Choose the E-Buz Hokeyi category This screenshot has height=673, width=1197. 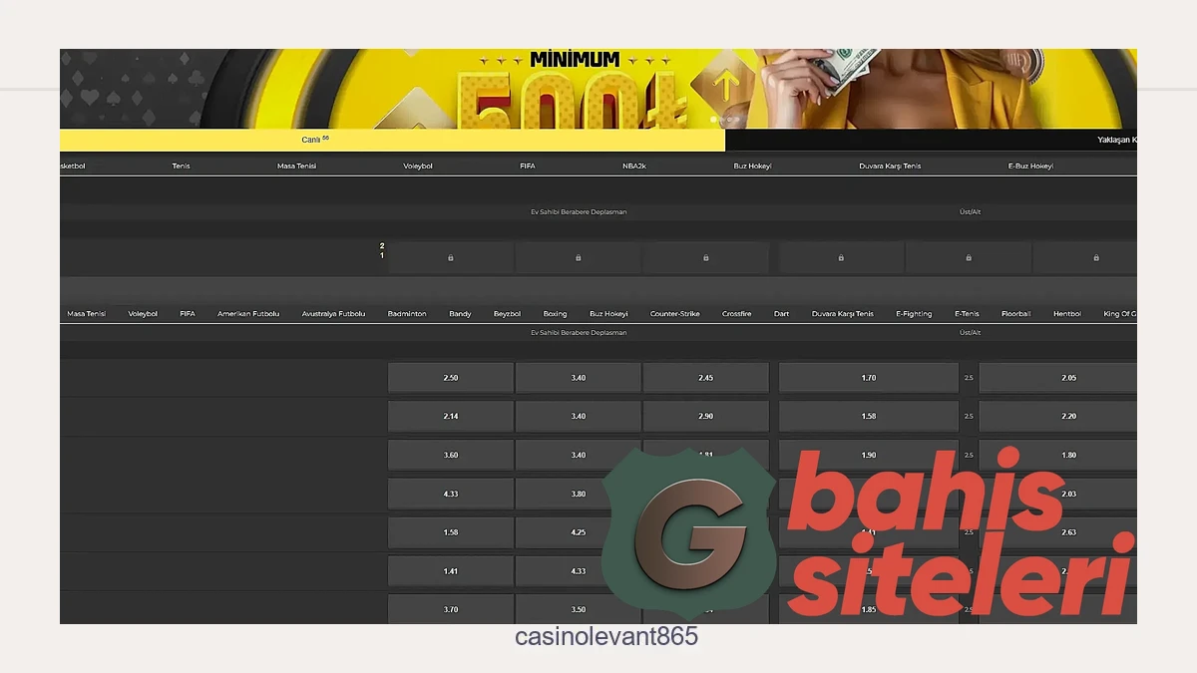[1029, 167]
